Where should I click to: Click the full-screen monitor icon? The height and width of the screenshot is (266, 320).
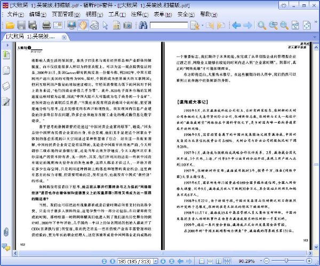point(71,25)
